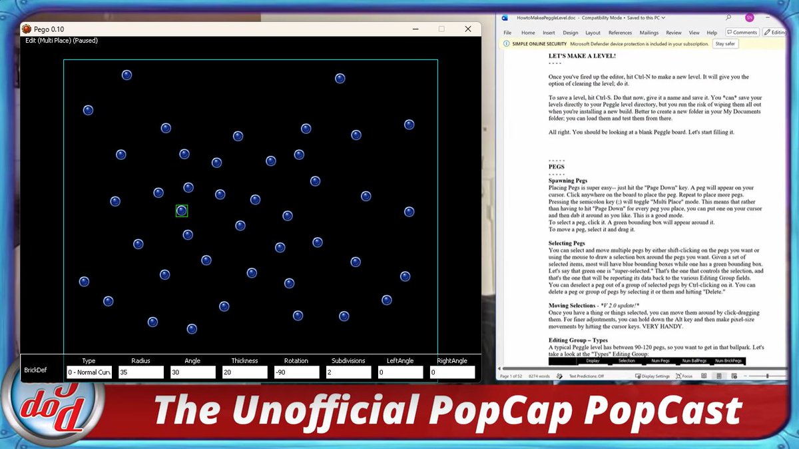Click the Rotation field showing -90
Screen dimensions: 799x449
(297, 372)
